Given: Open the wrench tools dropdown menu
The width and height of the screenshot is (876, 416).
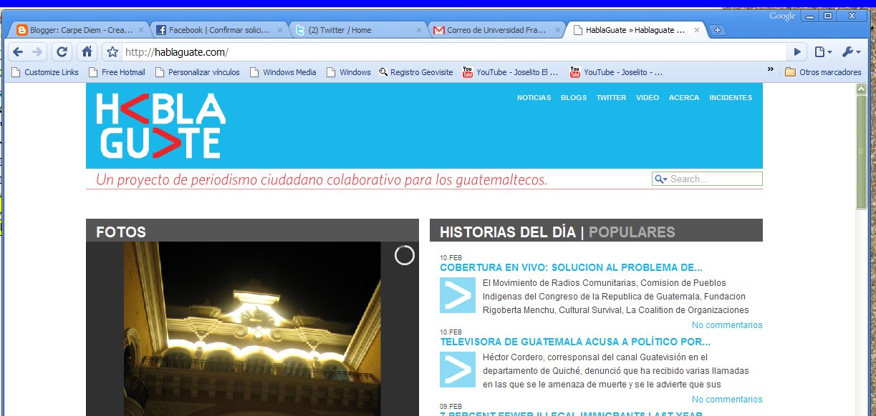Looking at the screenshot, I should [849, 52].
